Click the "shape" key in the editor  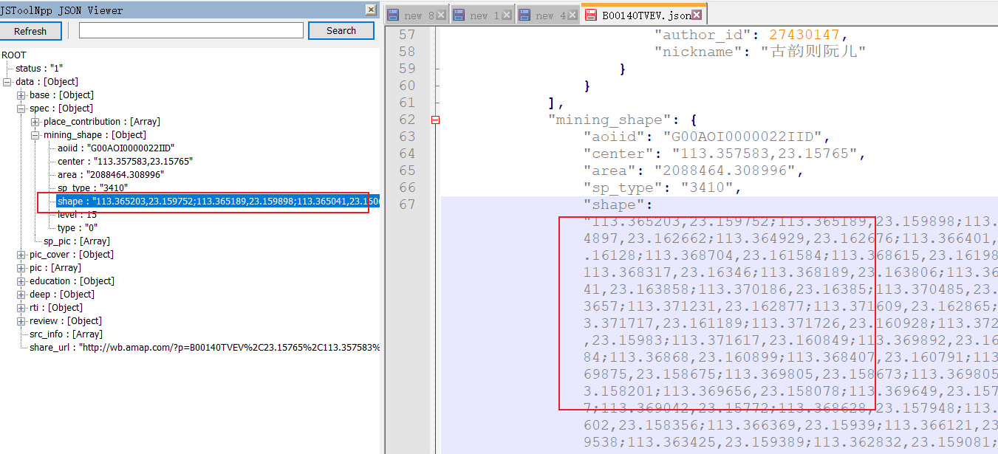(x=614, y=204)
